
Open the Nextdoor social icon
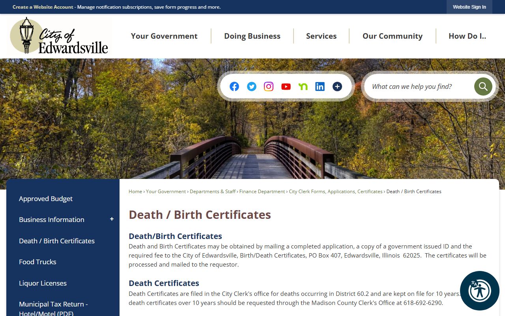click(x=303, y=87)
